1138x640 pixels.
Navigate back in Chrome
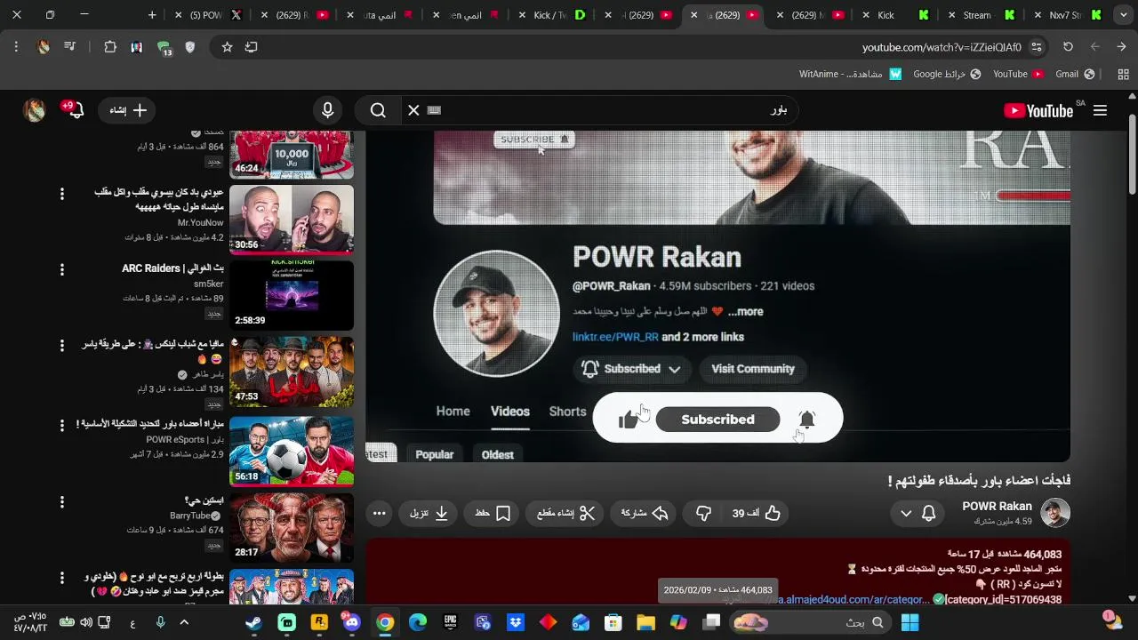point(1121,47)
